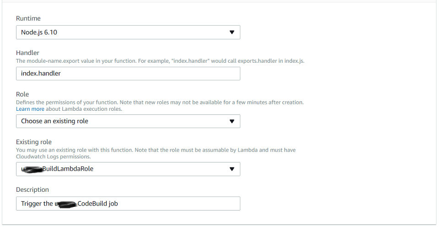This screenshot has height=227, width=439.
Task: Click the "Role" section label
Action: [x=22, y=94]
